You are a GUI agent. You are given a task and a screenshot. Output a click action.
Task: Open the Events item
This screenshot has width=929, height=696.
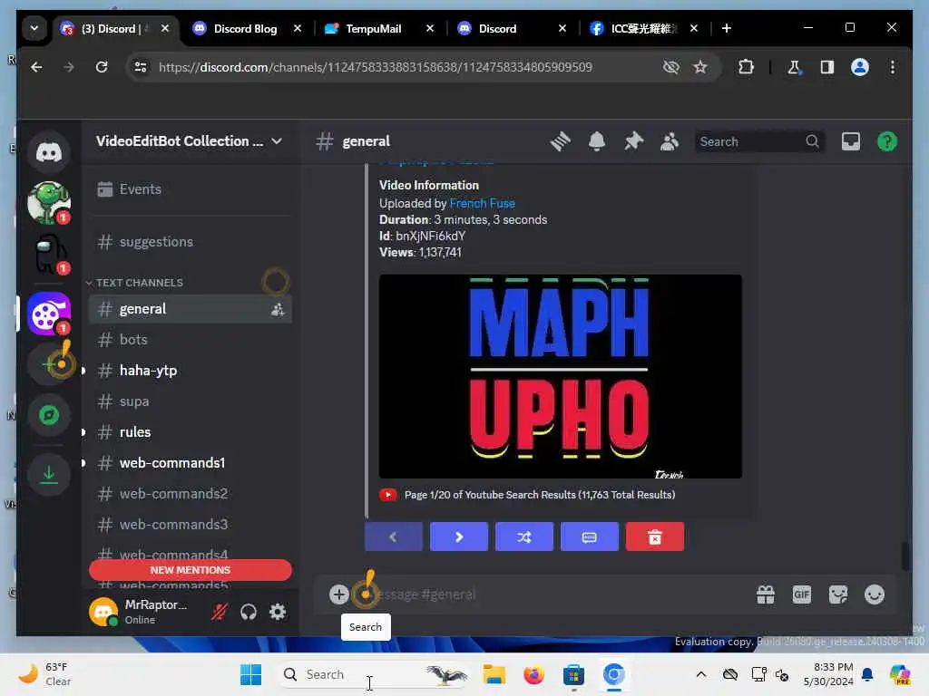190,189
